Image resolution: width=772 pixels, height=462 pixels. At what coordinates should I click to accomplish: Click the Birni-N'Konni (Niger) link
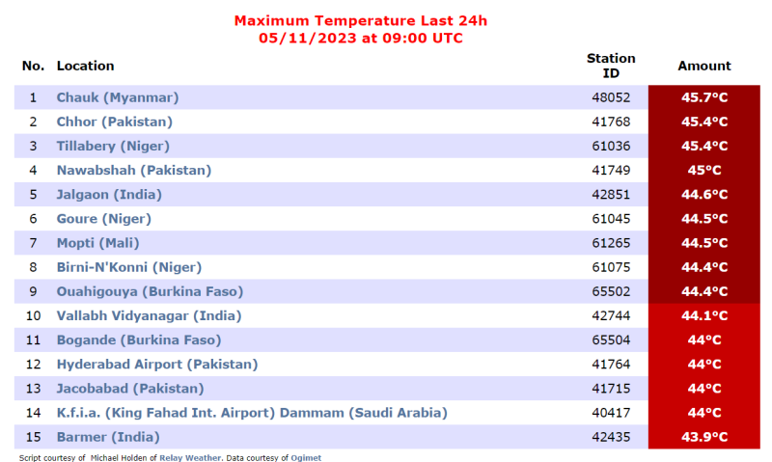tap(129, 267)
